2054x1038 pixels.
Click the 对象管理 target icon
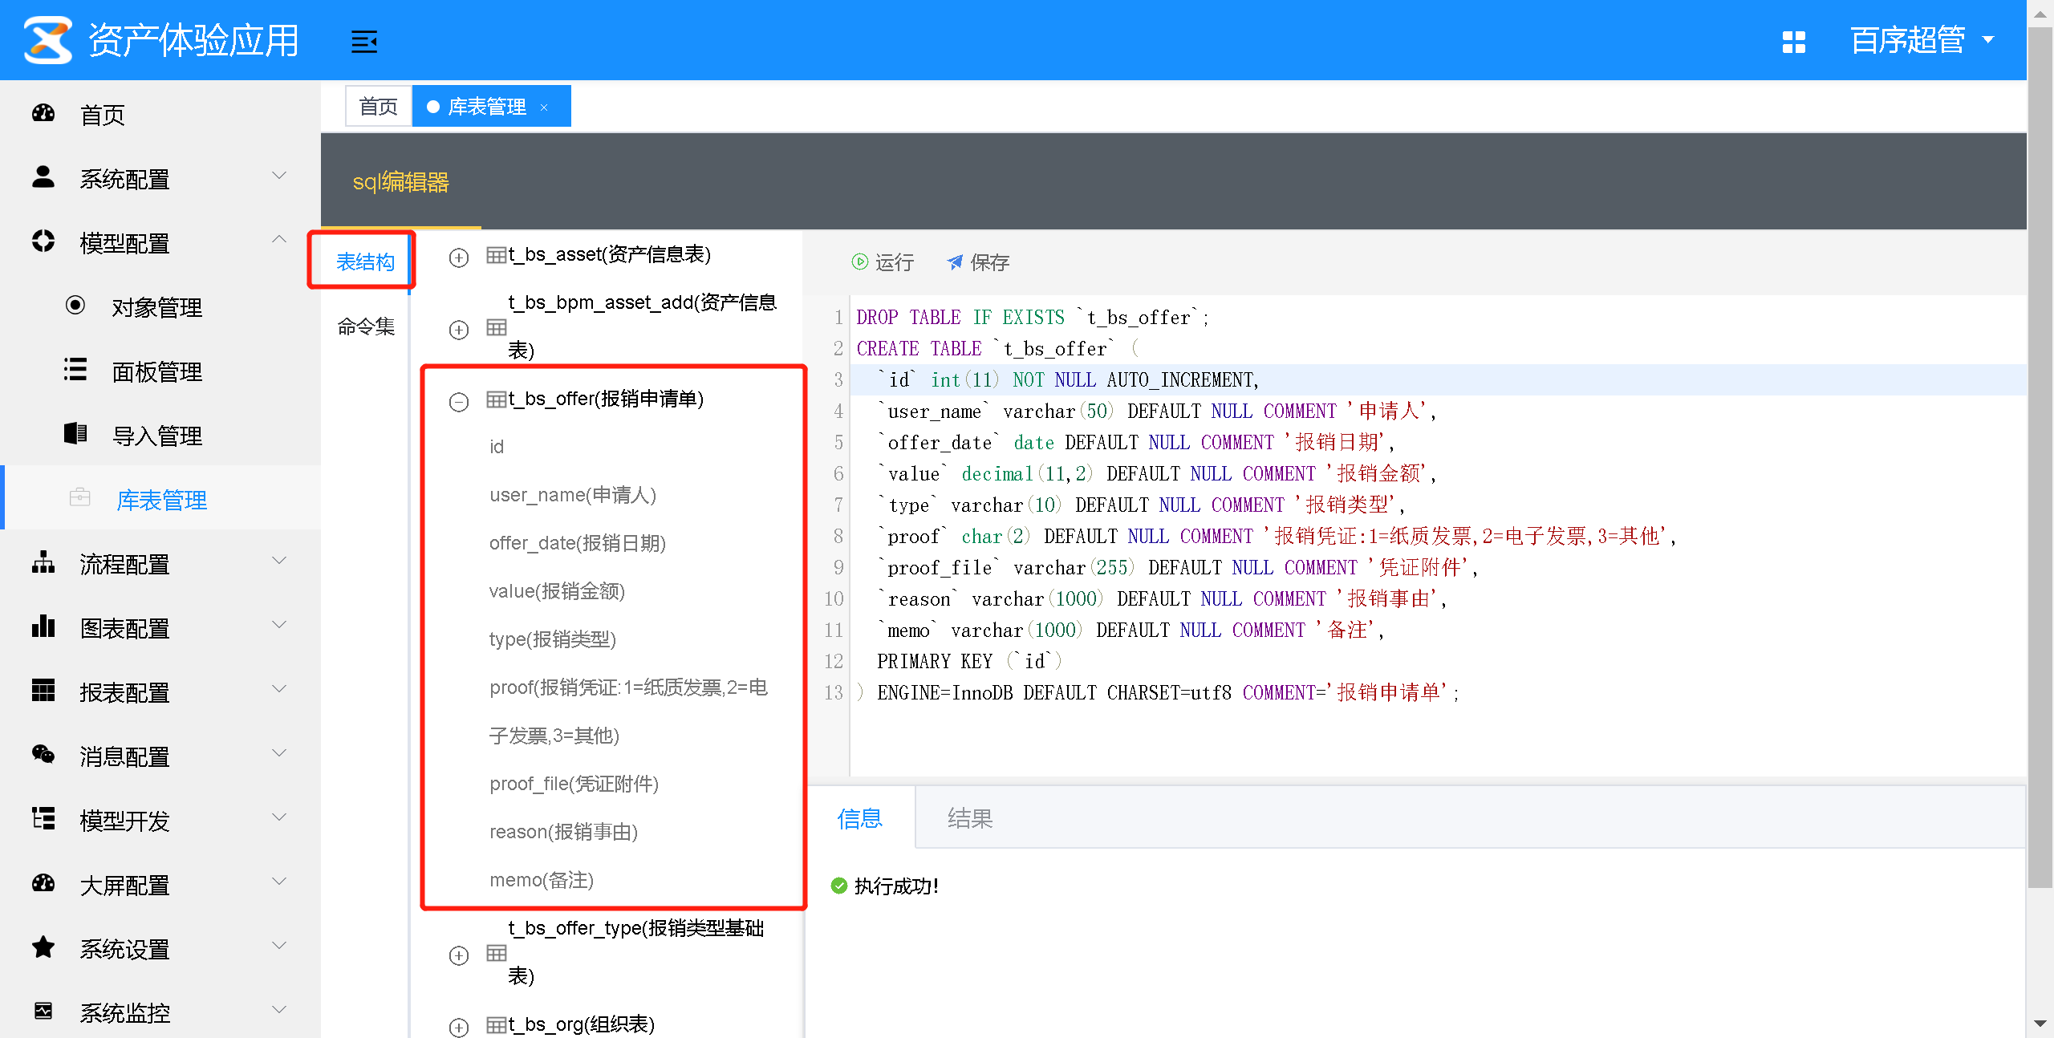tap(75, 305)
